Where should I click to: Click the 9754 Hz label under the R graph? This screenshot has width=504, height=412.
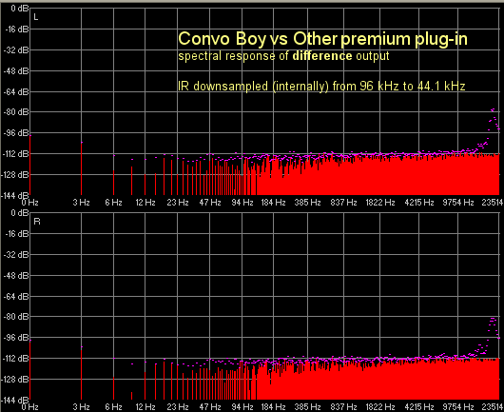tap(458, 407)
